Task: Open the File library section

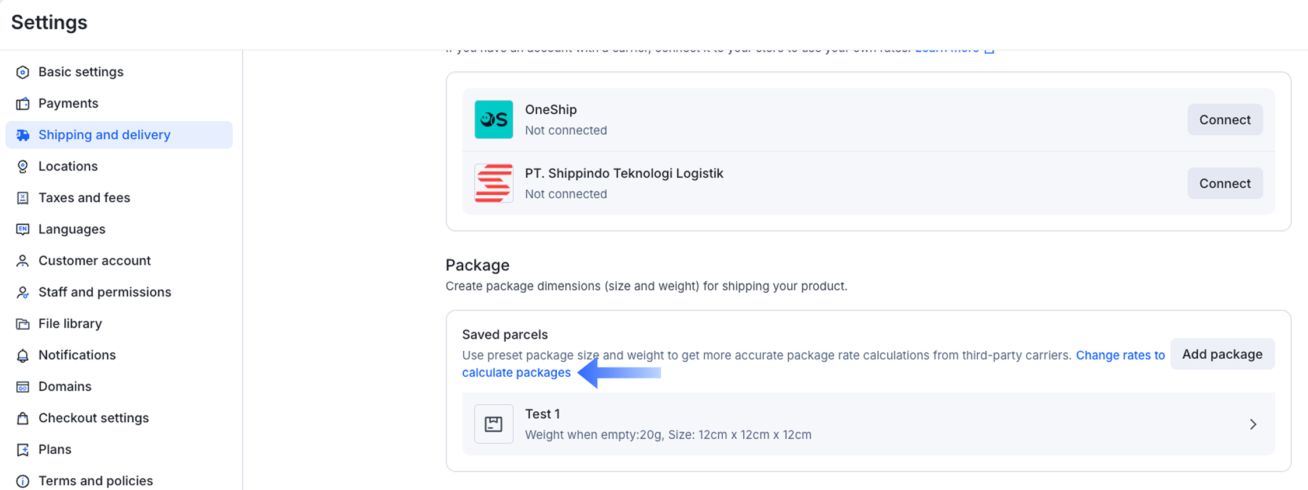Action: [x=70, y=324]
